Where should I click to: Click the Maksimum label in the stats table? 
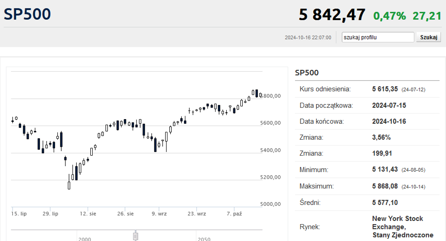tap(317, 186)
